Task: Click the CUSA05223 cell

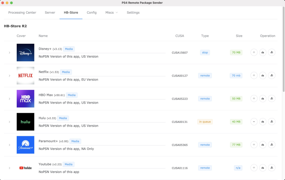Action: [x=180, y=99]
